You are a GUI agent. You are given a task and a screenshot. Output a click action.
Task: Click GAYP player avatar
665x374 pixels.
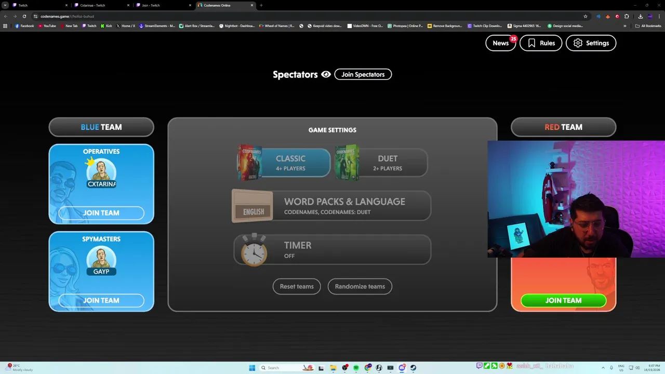(x=101, y=261)
